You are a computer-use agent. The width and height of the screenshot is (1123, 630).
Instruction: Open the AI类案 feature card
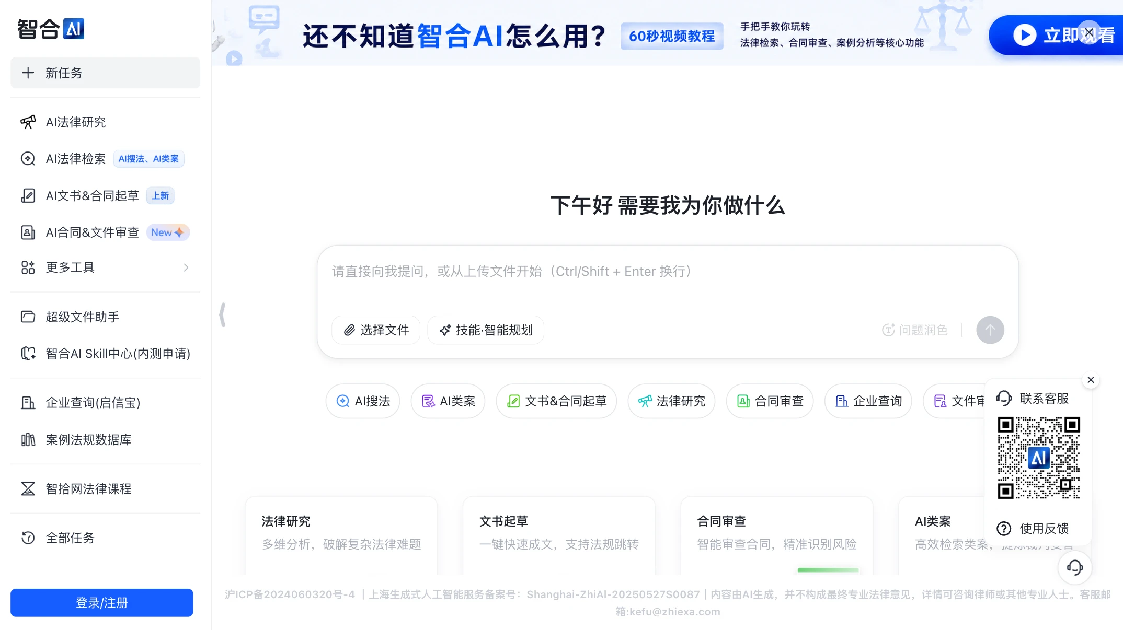click(x=941, y=535)
